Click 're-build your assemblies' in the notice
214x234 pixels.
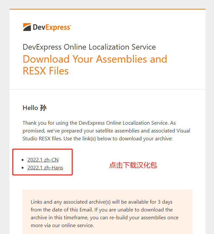pyautogui.click(x=151, y=217)
